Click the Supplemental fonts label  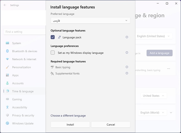[67, 73]
